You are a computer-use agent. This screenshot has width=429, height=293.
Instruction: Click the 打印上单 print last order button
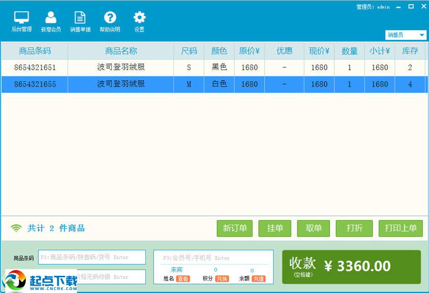coord(401,228)
